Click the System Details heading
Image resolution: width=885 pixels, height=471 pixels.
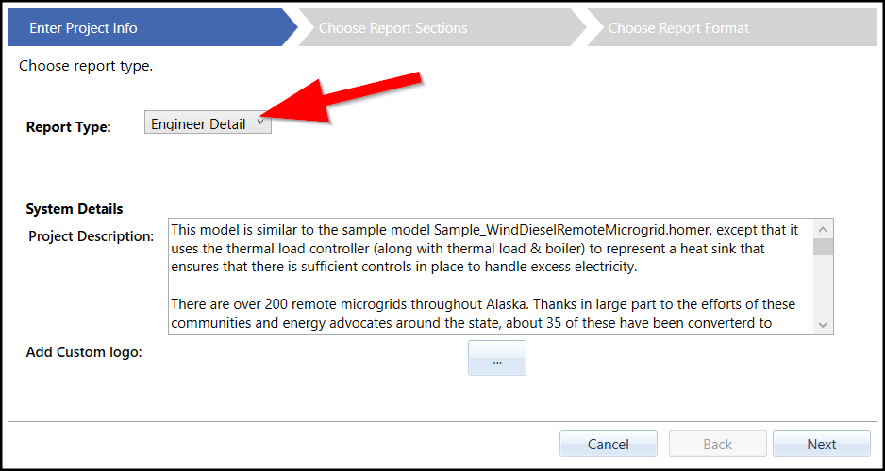tap(75, 209)
